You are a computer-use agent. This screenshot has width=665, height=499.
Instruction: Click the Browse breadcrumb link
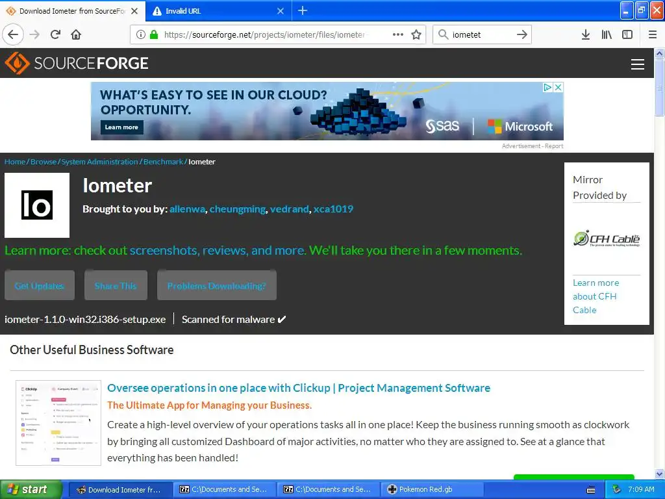[44, 162]
